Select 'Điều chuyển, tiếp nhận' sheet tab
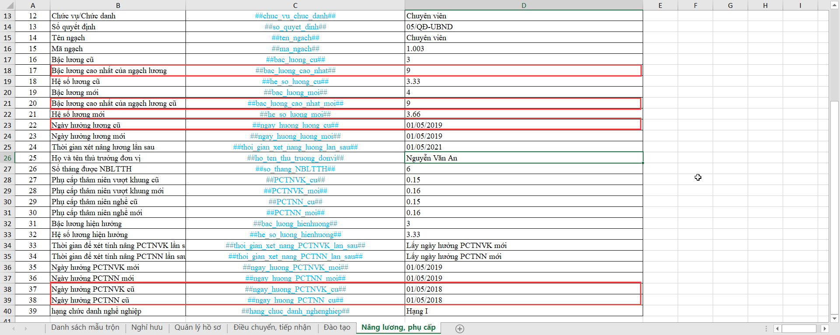Image resolution: width=840 pixels, height=335 pixels. [x=272, y=328]
